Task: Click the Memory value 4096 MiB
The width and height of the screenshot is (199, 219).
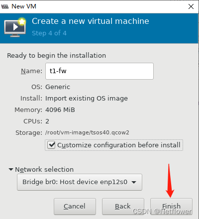Action: pyautogui.click(x=60, y=109)
